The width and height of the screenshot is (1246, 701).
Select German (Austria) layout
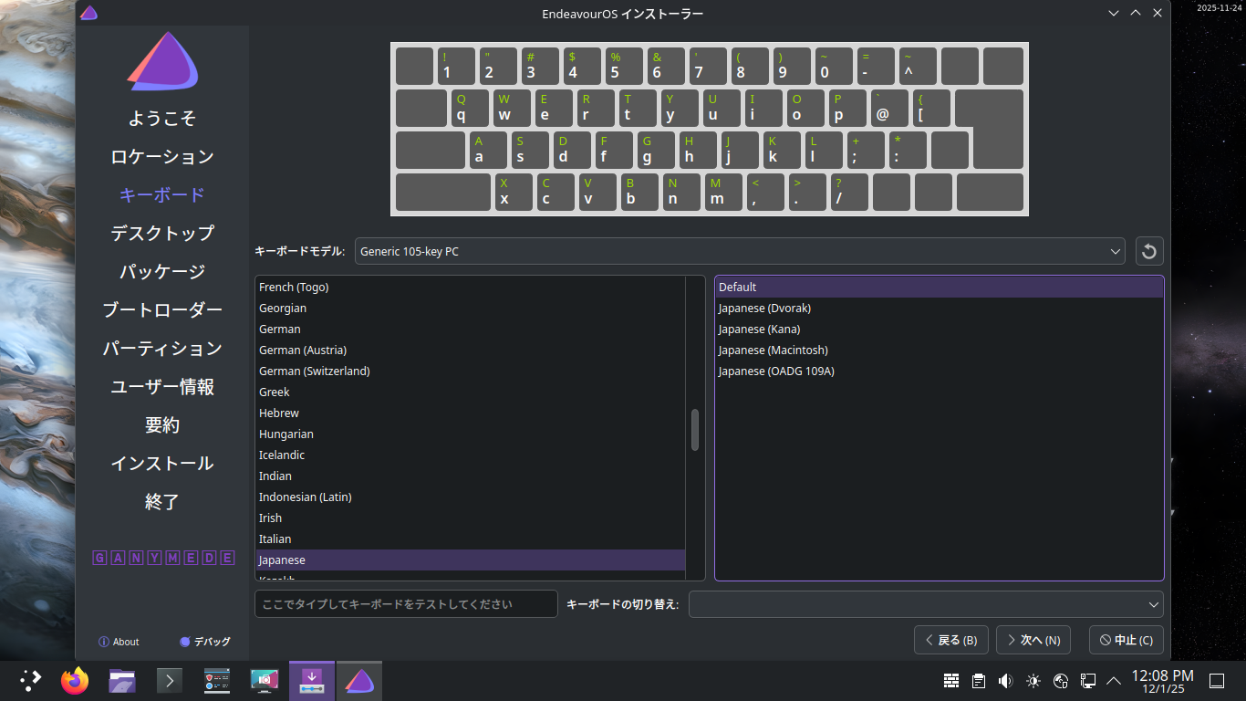(470, 350)
